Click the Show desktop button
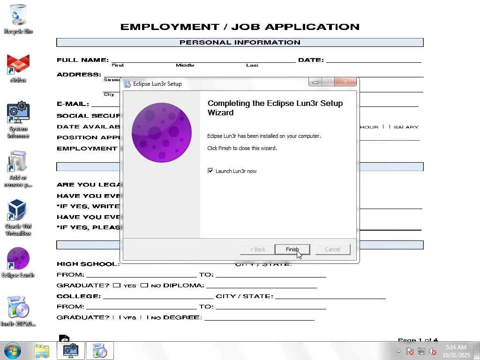This screenshot has height=360, width=480. tap(477, 351)
